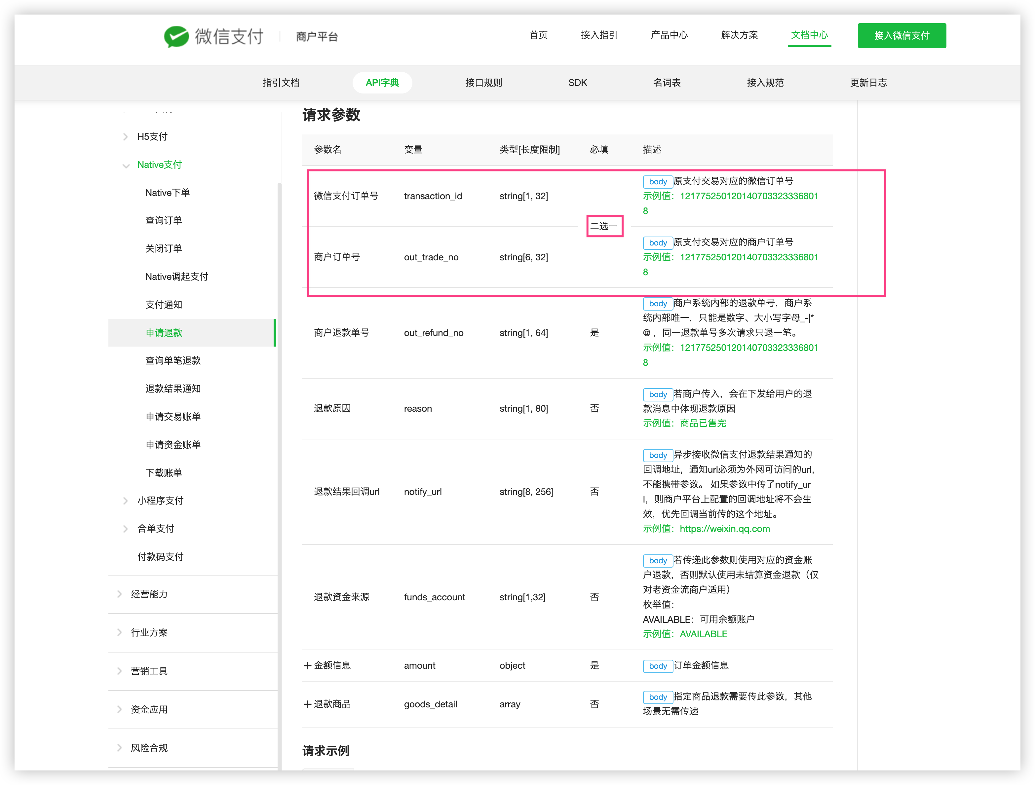Open 解决方案 in top navigation
Viewport: 1035px width, 785px height.
click(739, 35)
